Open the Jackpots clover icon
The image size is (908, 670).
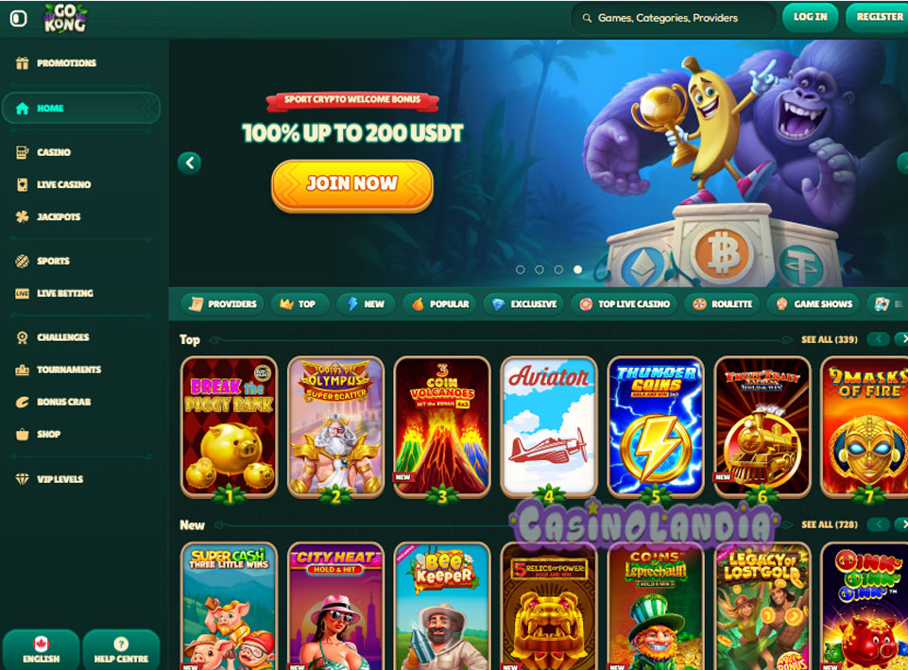click(x=22, y=217)
